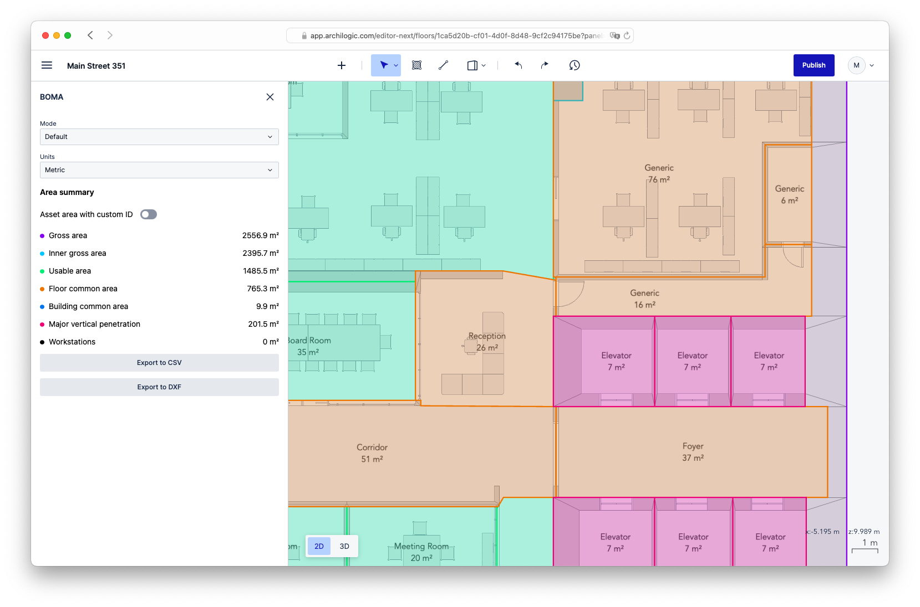Click Export to CSV

click(x=159, y=363)
